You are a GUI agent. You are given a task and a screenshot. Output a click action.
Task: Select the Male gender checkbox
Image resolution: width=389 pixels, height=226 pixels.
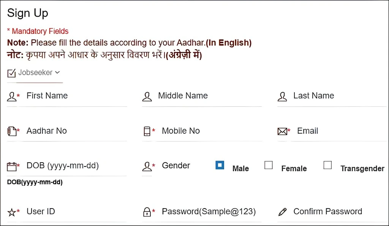220,165
